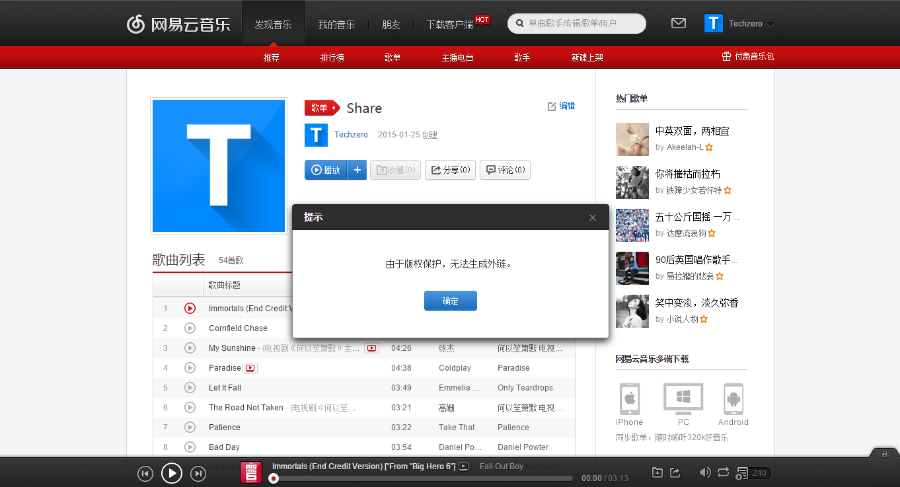Click the Coldplay artist link
900x487 pixels.
(x=455, y=368)
